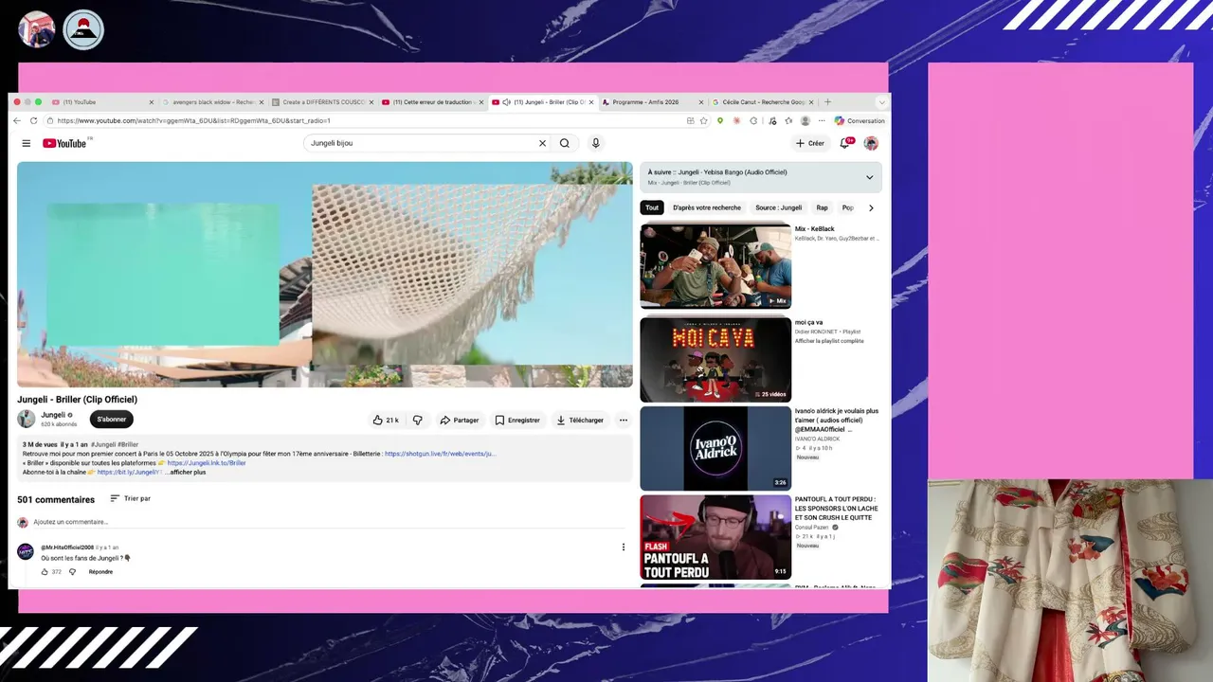Open the 'PANTOUFL A TOUT PERDU' thumbnail

[715, 537]
